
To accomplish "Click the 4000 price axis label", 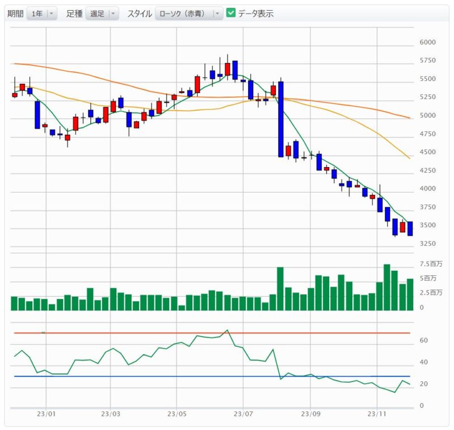I will pos(428,189).
